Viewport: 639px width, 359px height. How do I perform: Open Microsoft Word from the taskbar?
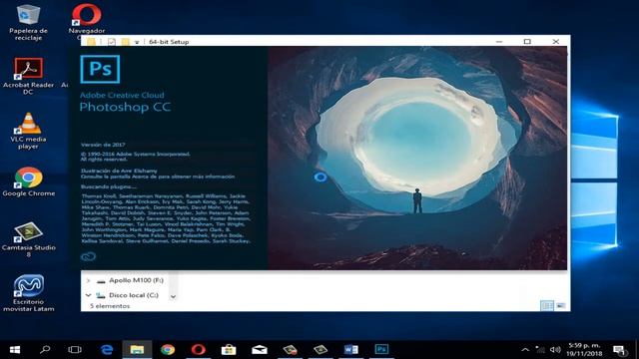[x=350, y=350]
